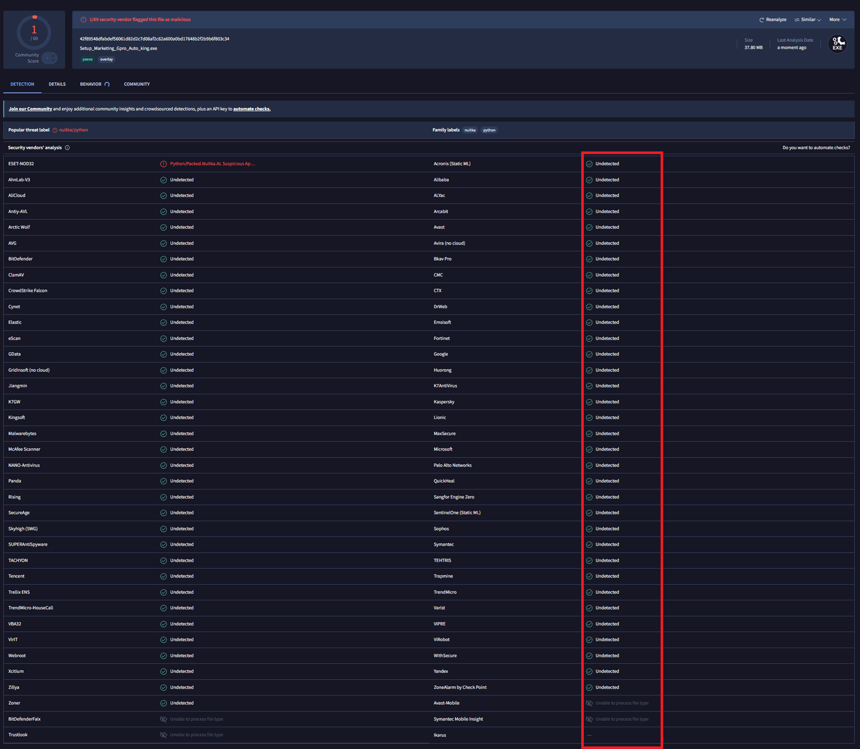Image resolution: width=860 pixels, height=749 pixels.
Task: Click the check icon in Palo Alto Networks row
Action: coord(589,465)
